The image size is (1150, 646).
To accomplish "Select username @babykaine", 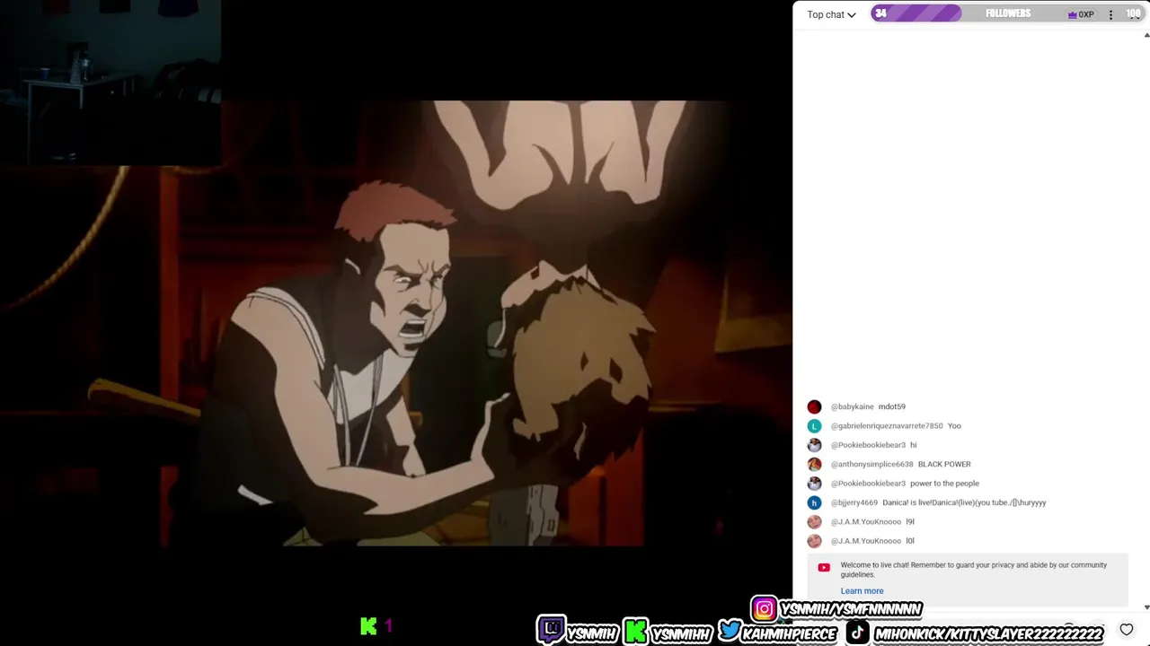I will pyautogui.click(x=852, y=406).
